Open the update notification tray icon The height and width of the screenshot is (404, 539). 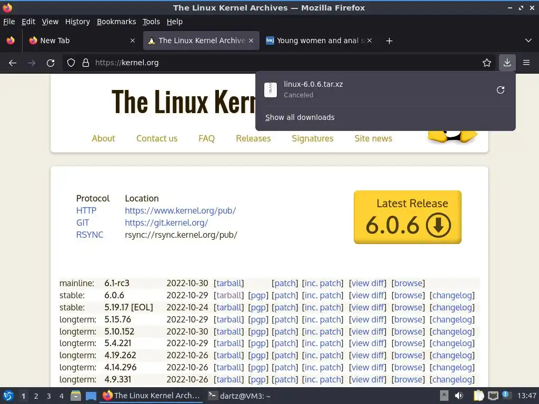click(506, 395)
